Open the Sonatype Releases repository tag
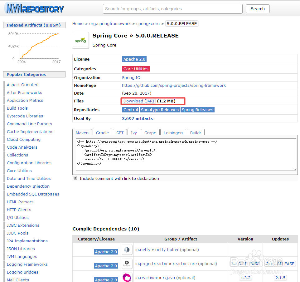 coord(160,110)
